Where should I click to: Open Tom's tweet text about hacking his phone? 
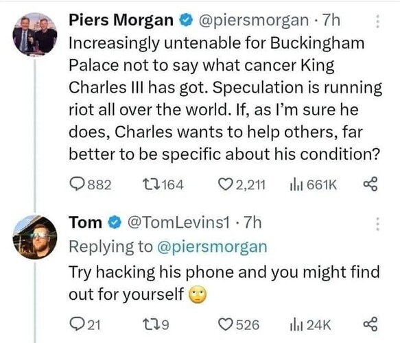click(224, 283)
